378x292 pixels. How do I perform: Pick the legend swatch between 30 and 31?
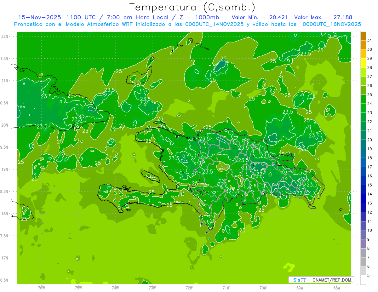tap(363, 45)
